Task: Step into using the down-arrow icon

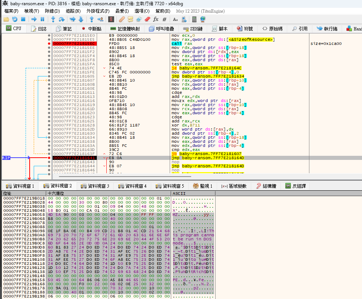Action: click(53, 19)
